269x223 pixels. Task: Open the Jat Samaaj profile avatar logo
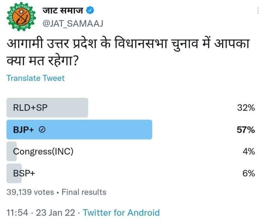pyautogui.click(x=21, y=17)
